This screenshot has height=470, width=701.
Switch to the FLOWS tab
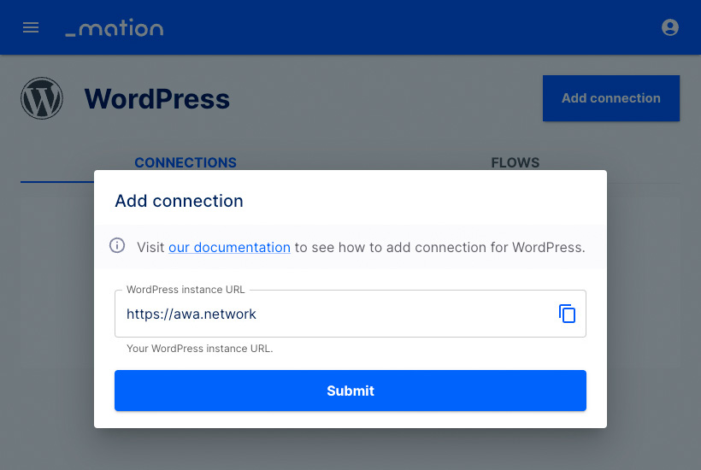[515, 162]
